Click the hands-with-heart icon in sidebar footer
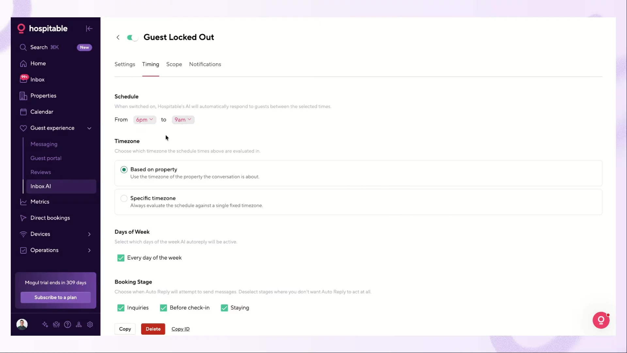This screenshot has width=627, height=353. tap(56, 325)
